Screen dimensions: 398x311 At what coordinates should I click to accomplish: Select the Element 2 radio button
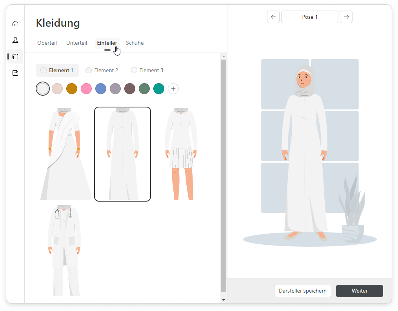89,70
